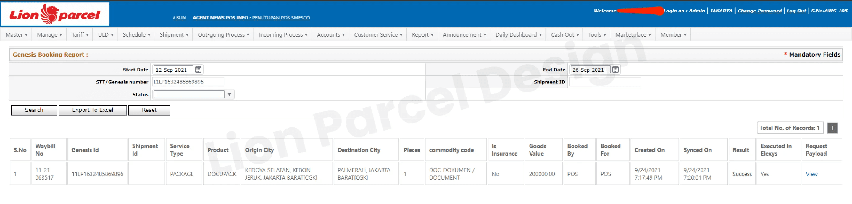This screenshot has width=852, height=204.
Task: Click the Reset button
Action: point(149,110)
